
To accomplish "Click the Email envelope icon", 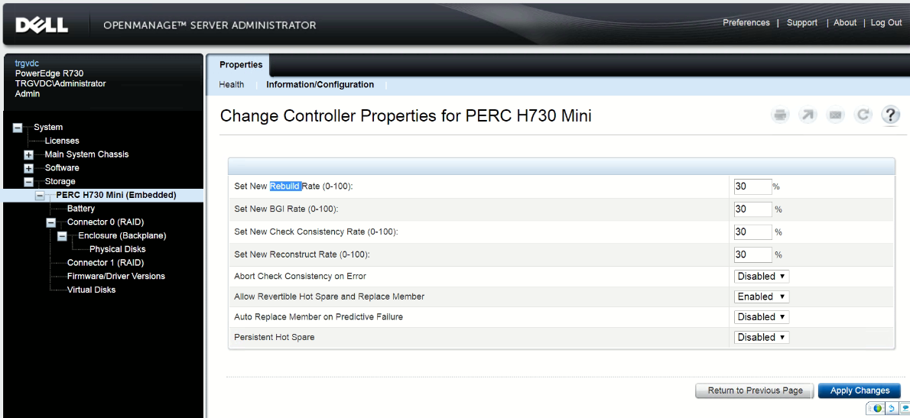I will click(x=836, y=115).
